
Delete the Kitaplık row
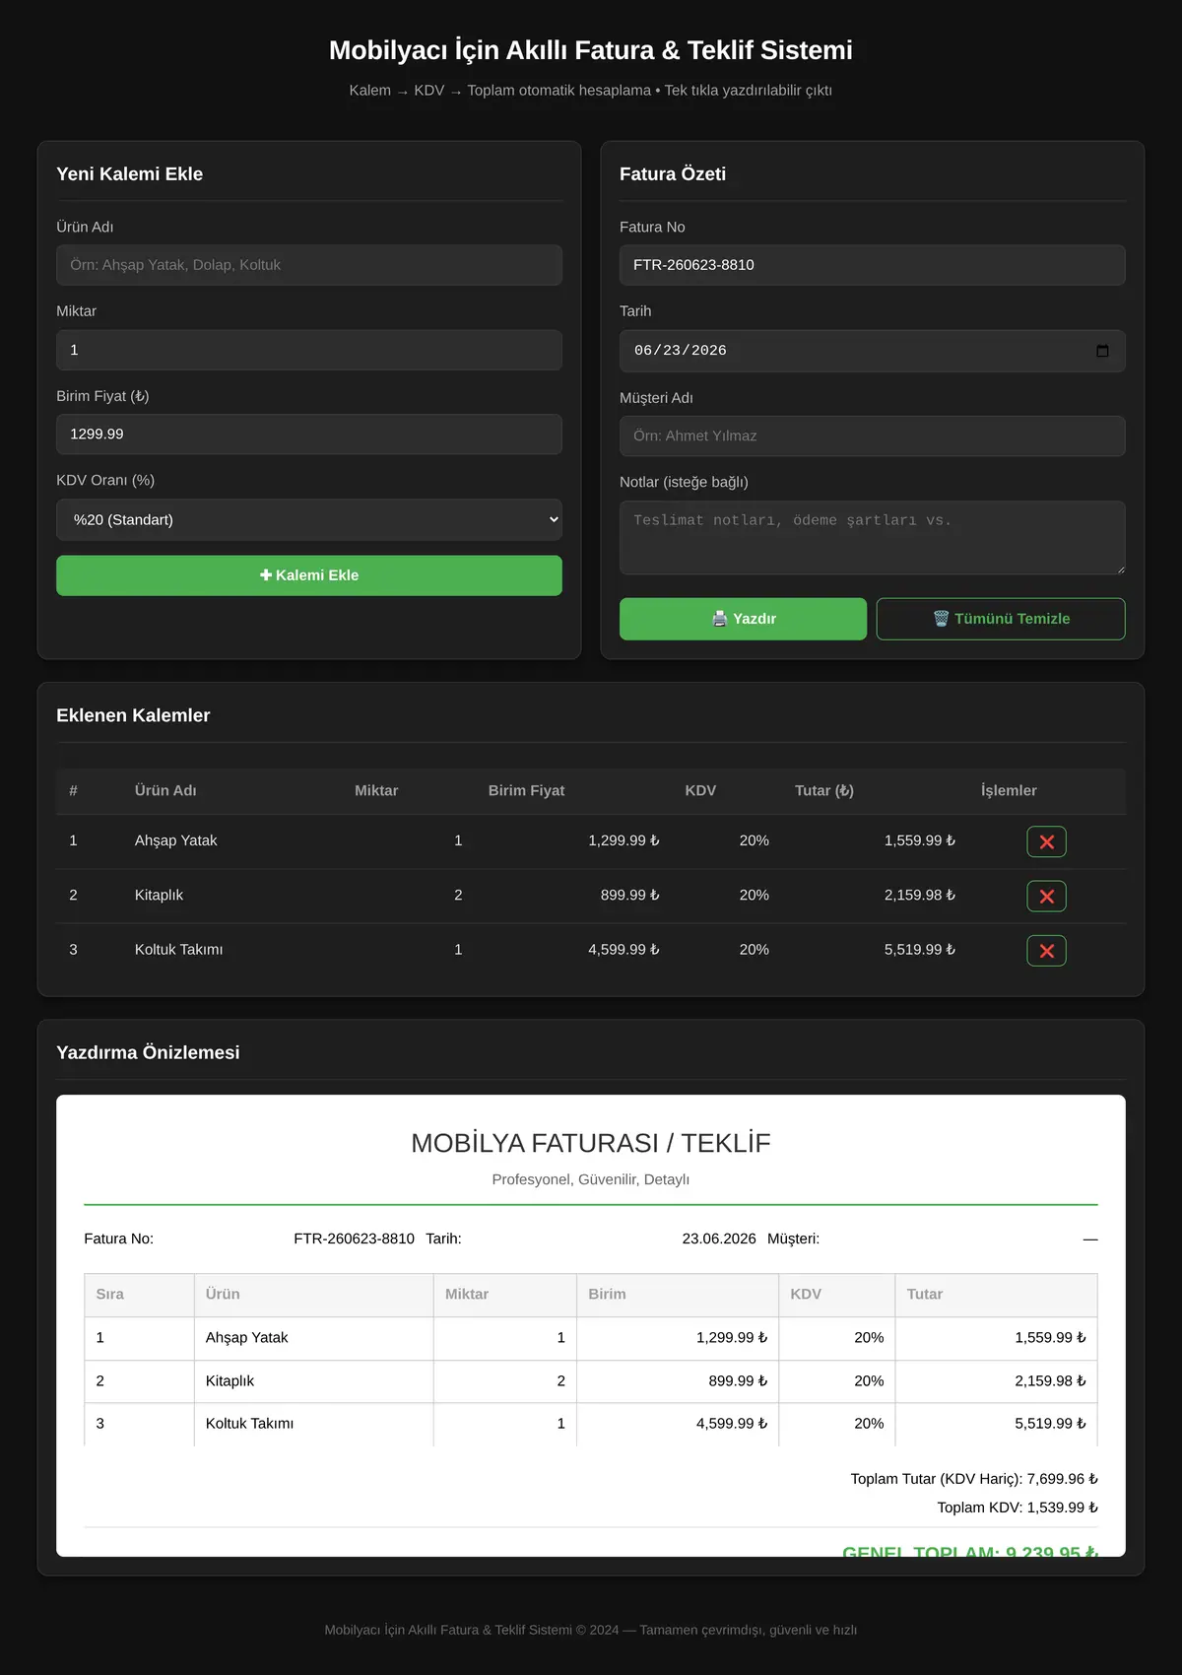point(1046,897)
